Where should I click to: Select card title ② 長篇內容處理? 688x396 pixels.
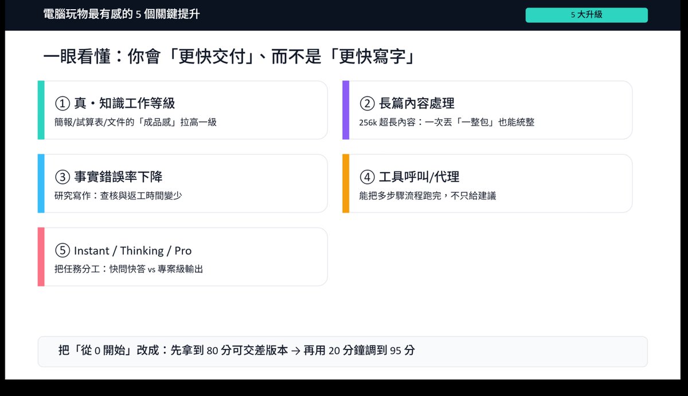tap(407, 103)
